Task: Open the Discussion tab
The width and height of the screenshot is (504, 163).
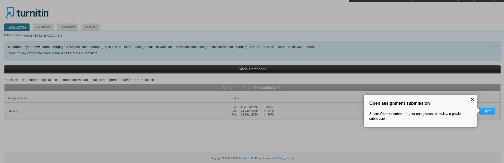Action: tap(68, 27)
